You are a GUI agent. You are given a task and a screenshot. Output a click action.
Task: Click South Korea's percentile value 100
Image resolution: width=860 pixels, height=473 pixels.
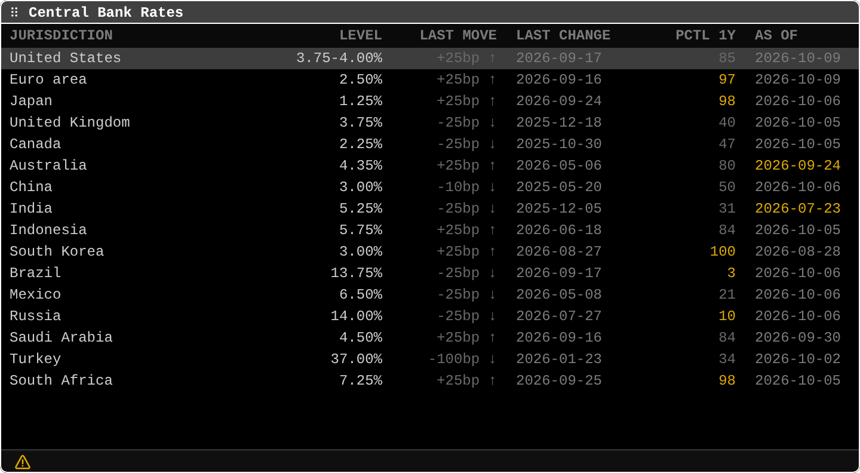point(723,251)
